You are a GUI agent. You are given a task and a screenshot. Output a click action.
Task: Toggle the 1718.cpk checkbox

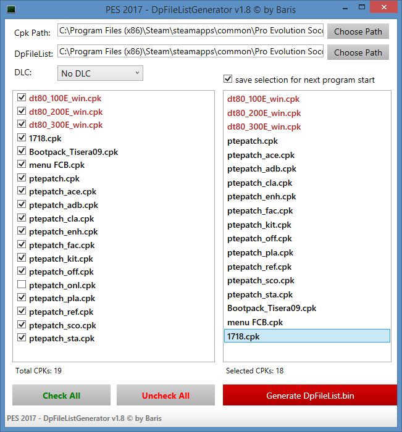click(x=22, y=138)
